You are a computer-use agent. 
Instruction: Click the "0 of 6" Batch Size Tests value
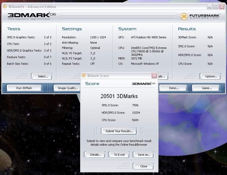point(48,64)
